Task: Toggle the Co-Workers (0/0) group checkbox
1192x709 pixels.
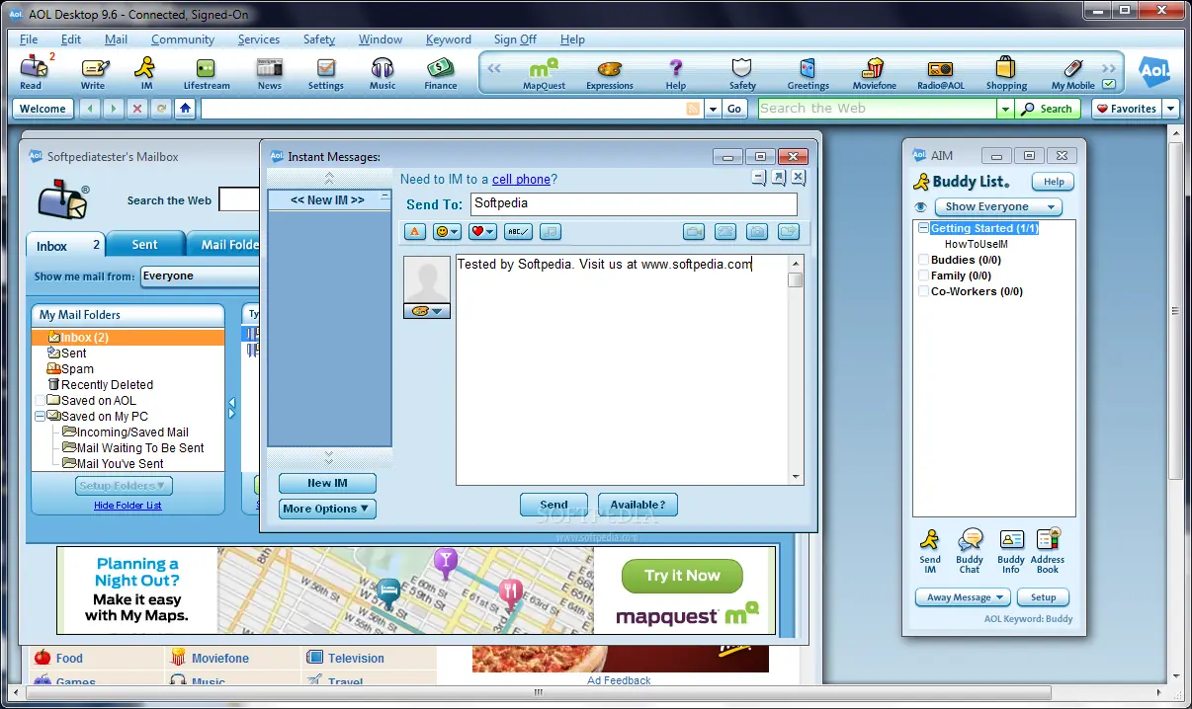Action: pos(923,291)
